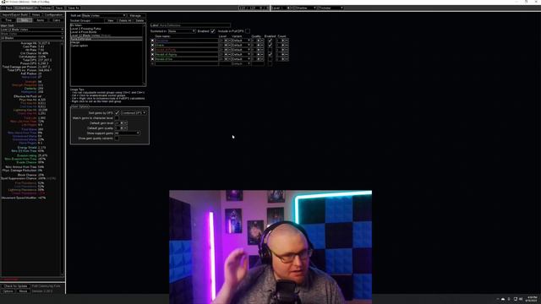Open Variant dropdown for Herald of Purity

pos(241,50)
